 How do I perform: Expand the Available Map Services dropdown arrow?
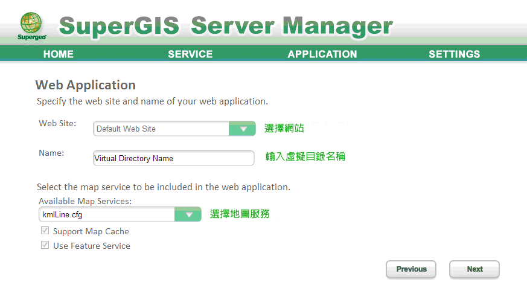tap(188, 214)
